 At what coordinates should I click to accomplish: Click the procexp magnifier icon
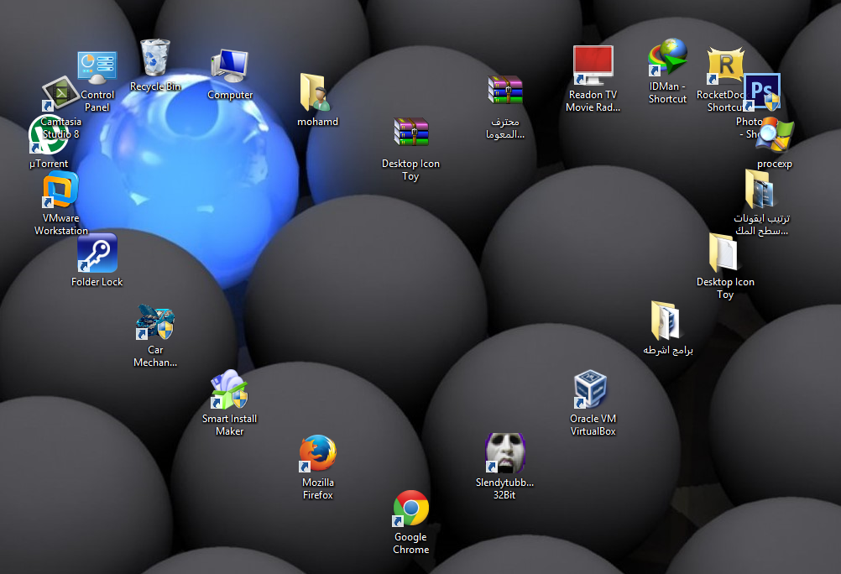click(775, 134)
